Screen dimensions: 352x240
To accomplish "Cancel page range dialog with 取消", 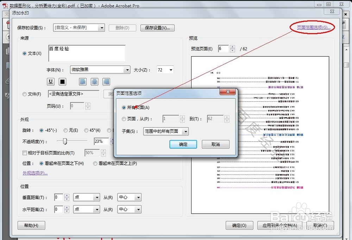I will coord(215,144).
